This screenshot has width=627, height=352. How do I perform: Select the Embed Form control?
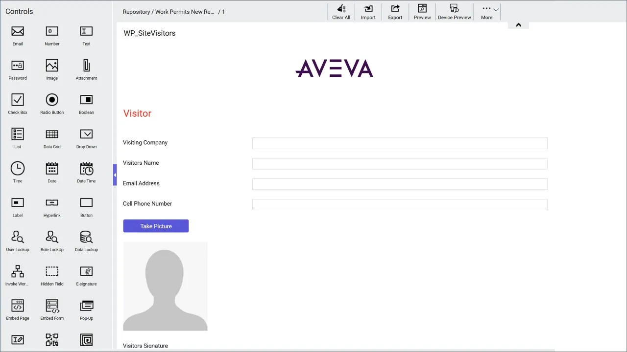click(51, 309)
